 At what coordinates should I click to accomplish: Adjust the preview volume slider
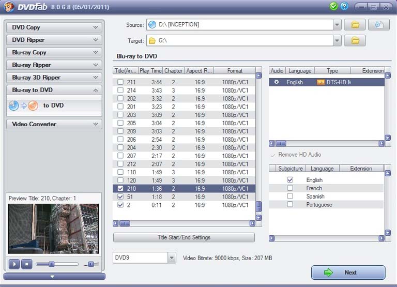tap(91, 264)
